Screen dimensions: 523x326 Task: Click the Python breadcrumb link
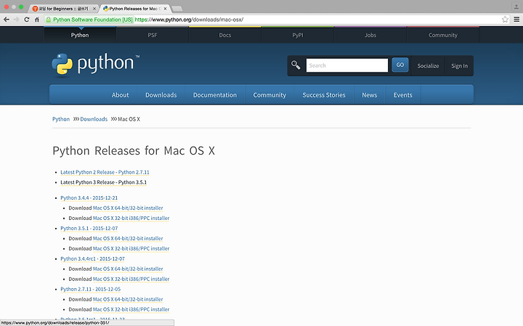61,119
